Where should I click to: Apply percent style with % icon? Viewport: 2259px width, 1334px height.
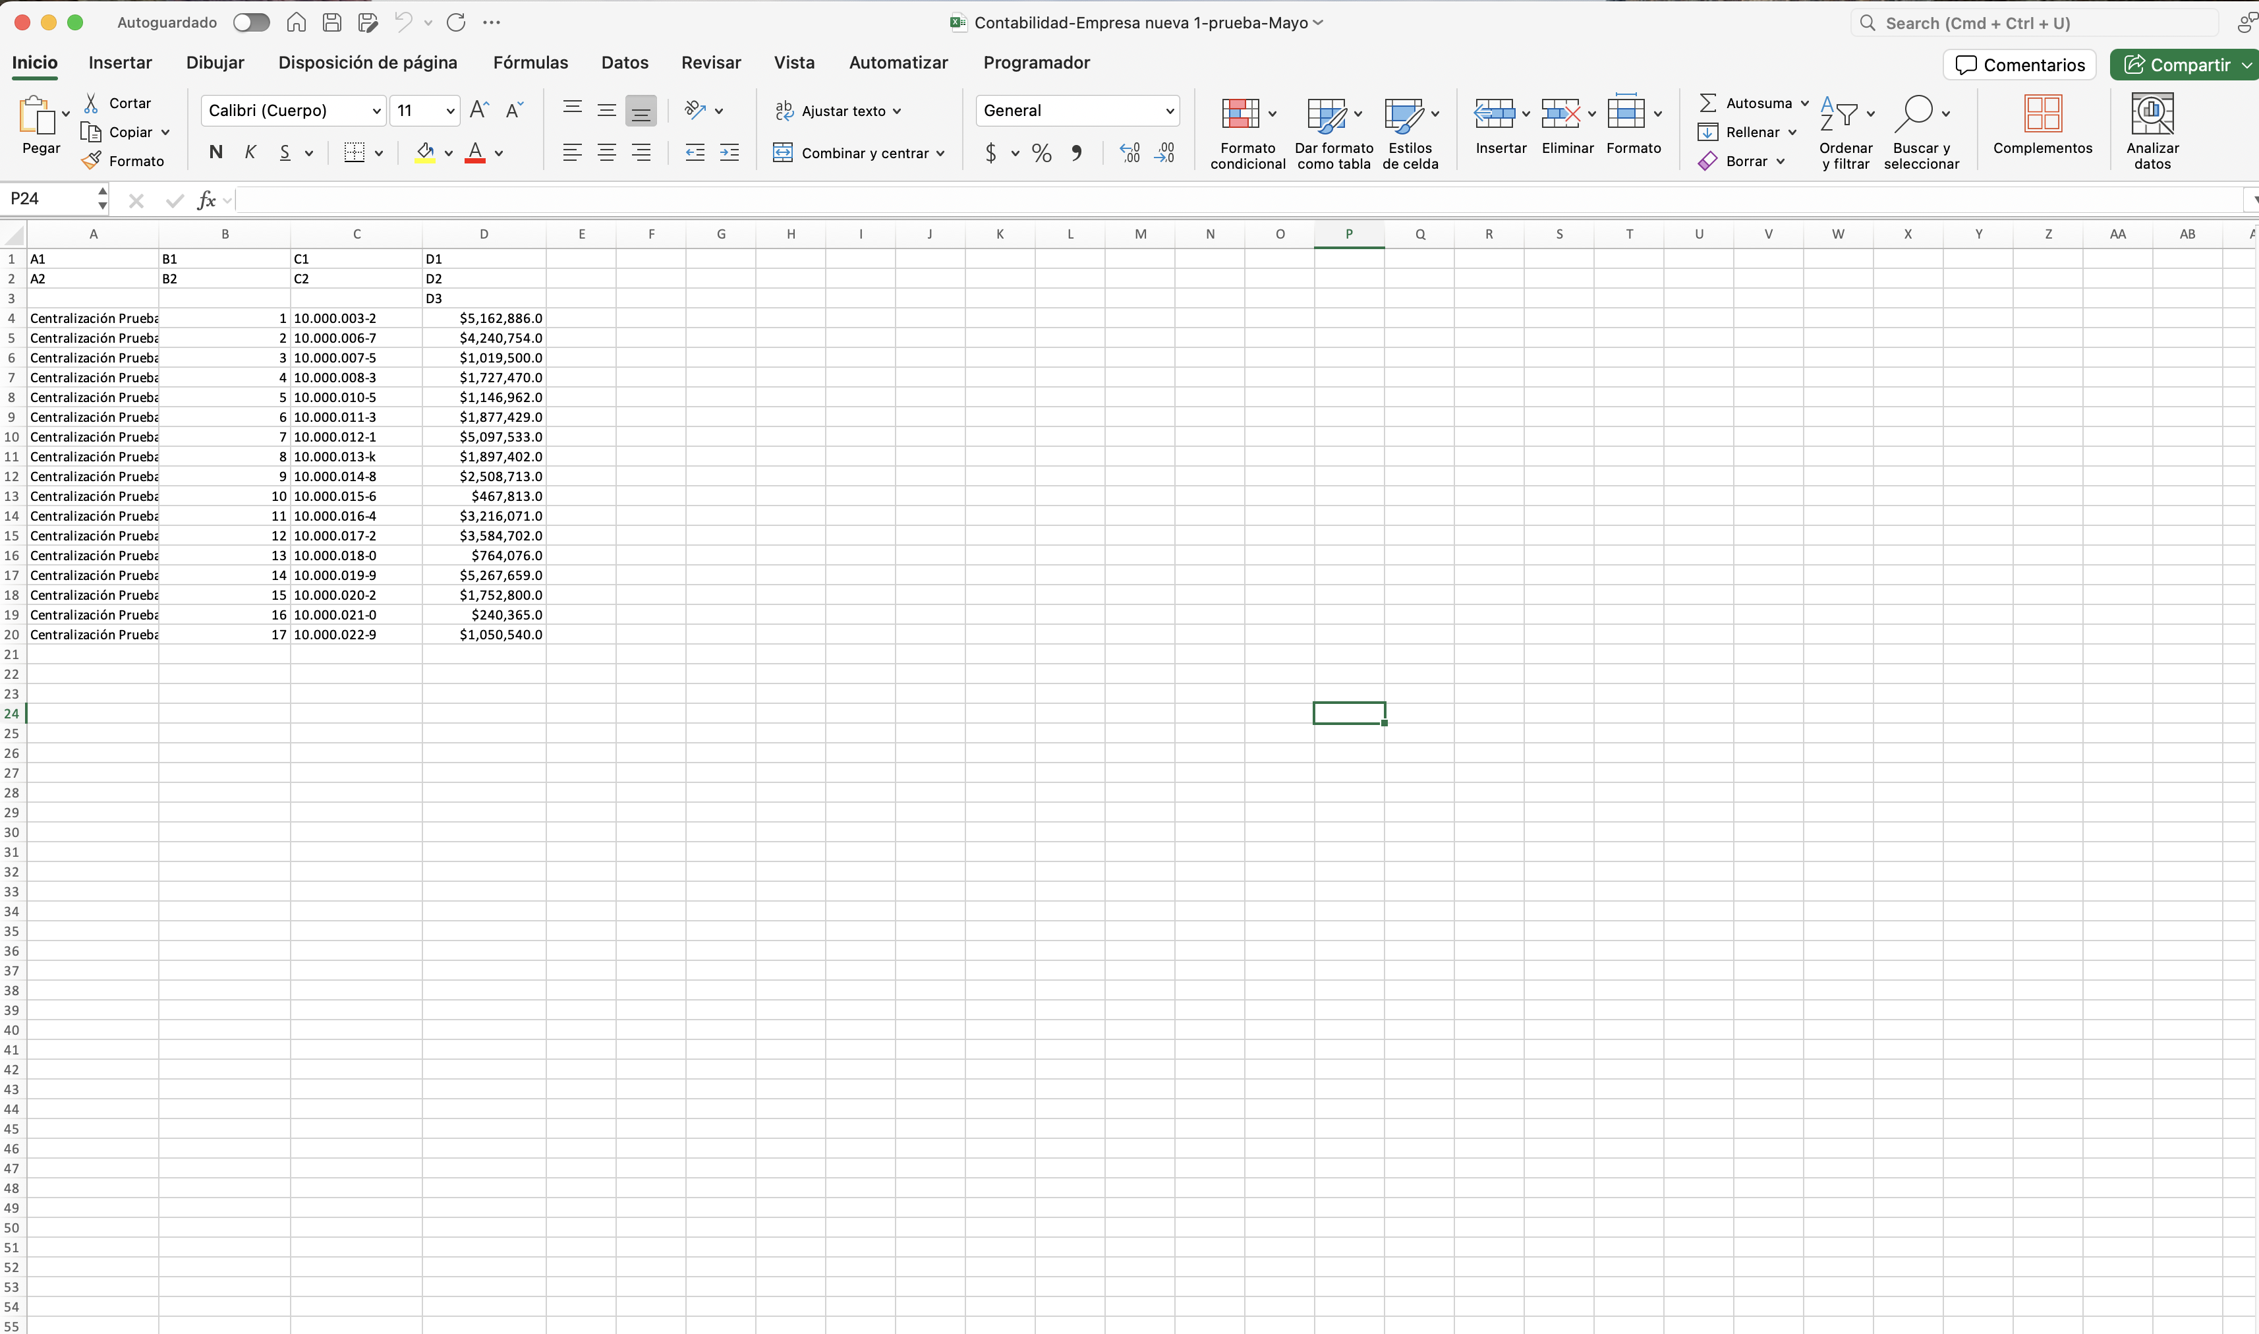(x=1041, y=153)
